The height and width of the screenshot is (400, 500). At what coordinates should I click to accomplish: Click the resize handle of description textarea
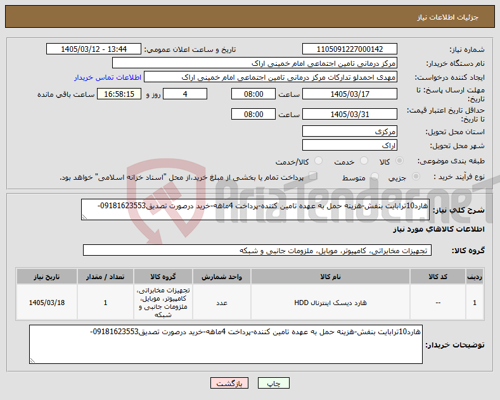point(84,217)
